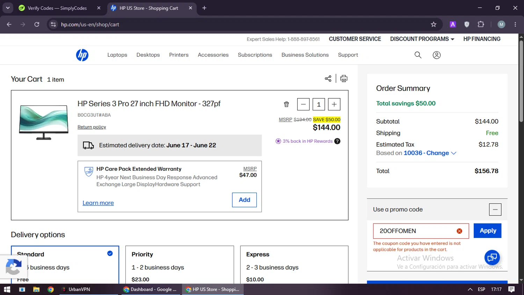Increase monitor quantity with plus button

tap(334, 104)
